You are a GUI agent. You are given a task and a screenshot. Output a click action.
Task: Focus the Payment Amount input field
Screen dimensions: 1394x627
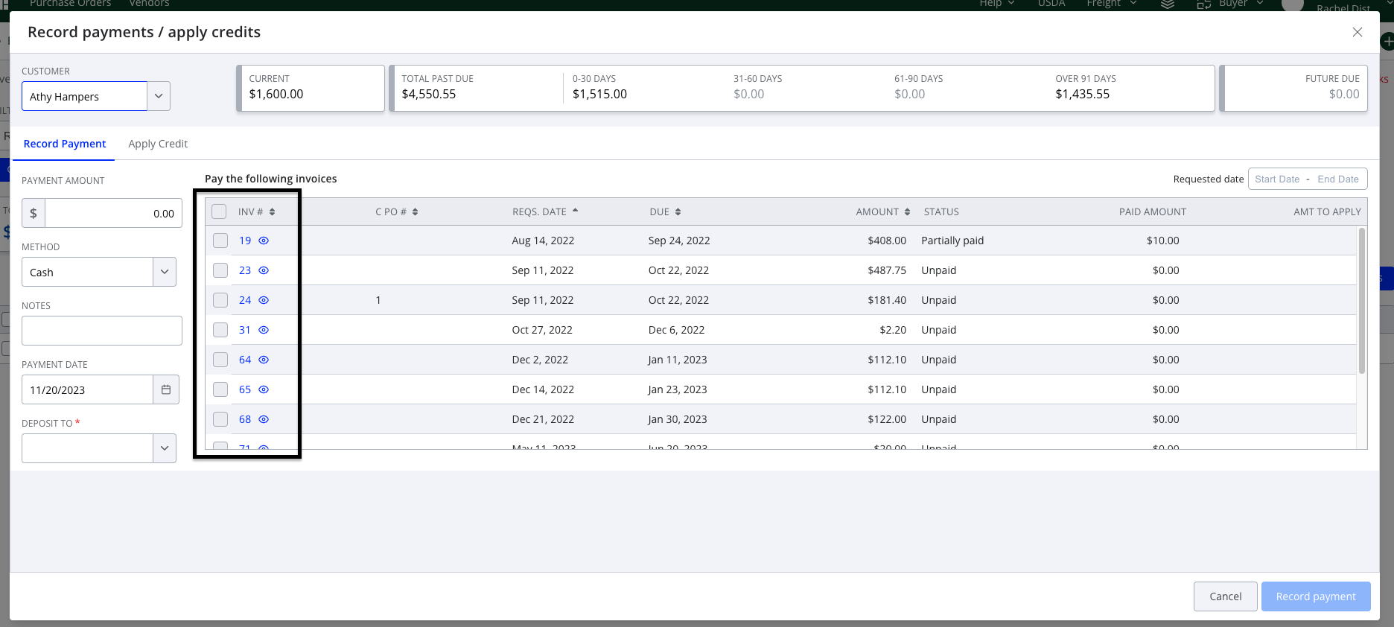[113, 213]
